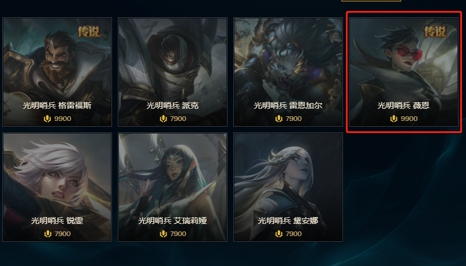Select the 光明哨兵 派克 skin artwork

(x=173, y=72)
